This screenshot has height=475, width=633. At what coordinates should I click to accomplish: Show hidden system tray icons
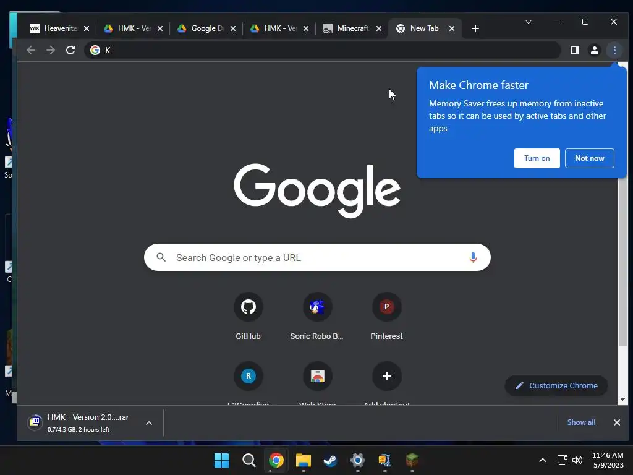[x=543, y=460]
